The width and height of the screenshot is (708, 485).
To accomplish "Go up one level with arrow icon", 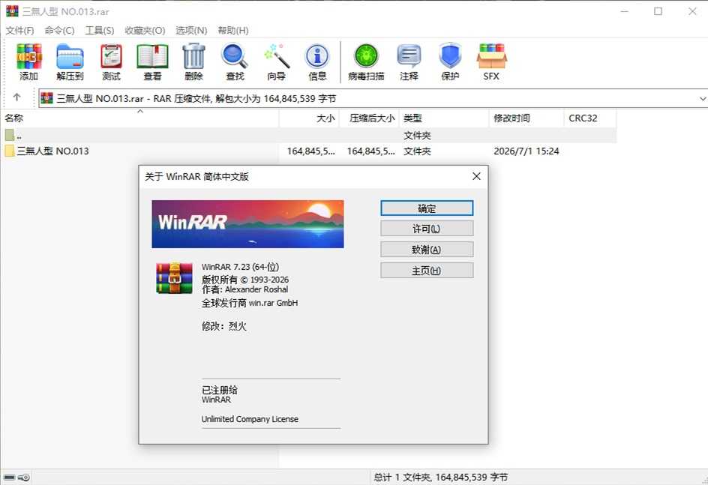I will tap(16, 97).
